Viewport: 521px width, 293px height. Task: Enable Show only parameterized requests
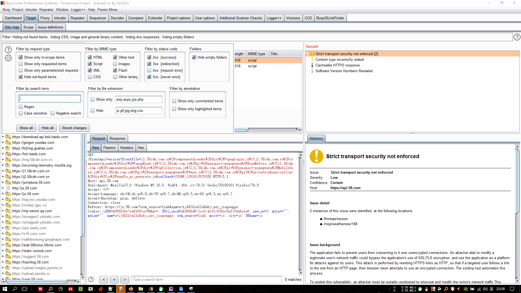coord(21,71)
